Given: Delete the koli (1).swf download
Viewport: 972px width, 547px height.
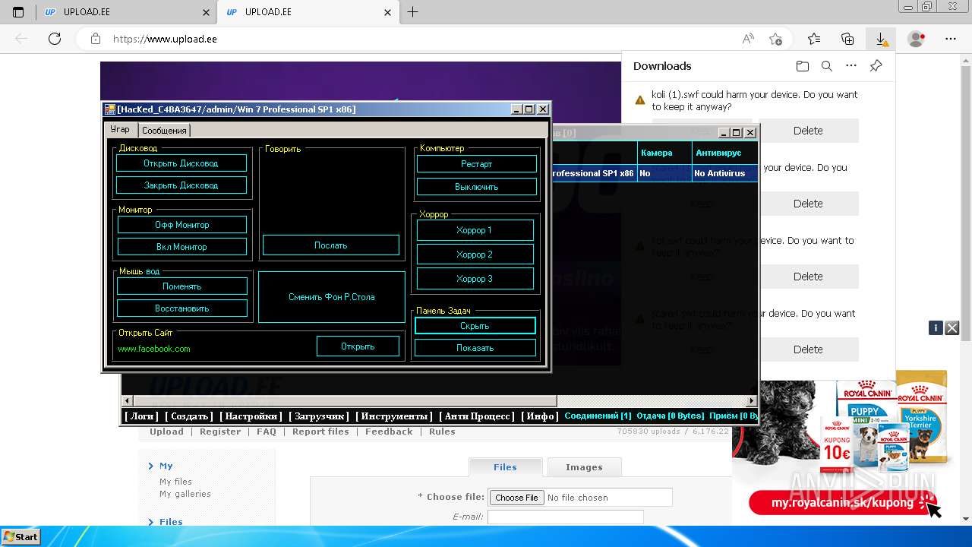Looking at the screenshot, I should pos(808,131).
